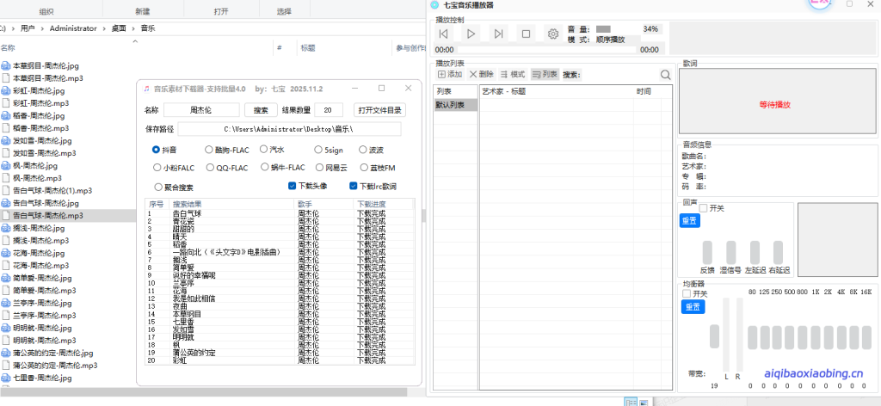
Task: Click the magnifier search icon in playlist
Action: click(665, 75)
